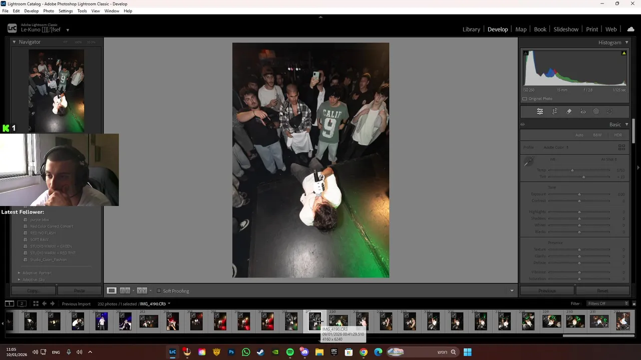Open the Photo menu

[49, 11]
